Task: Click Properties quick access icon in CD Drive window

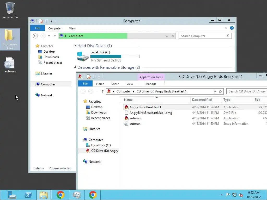Action: coord(89,77)
